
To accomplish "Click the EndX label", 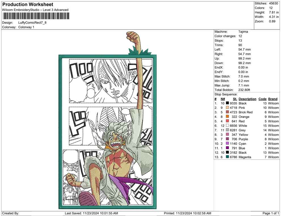I will 219,67.
